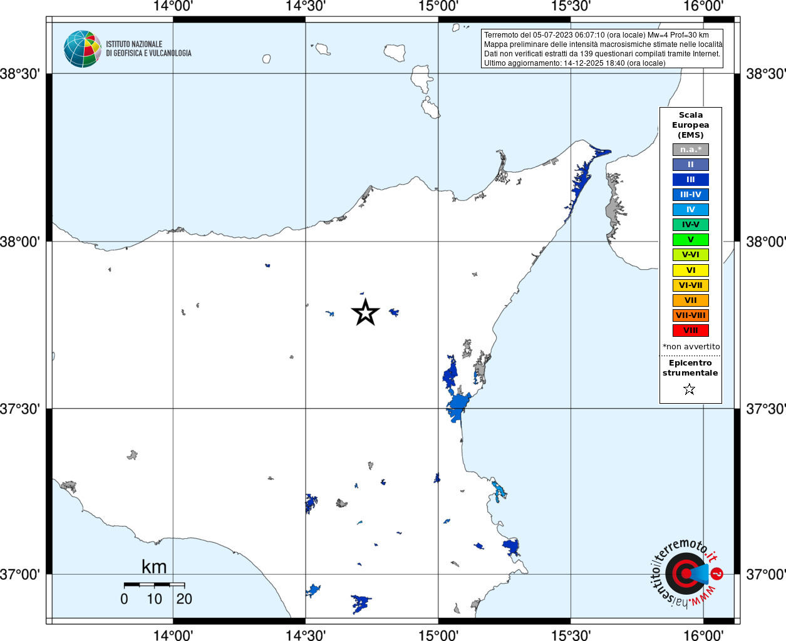
Task: Select the green V intensity swatch
Action: coord(691,240)
